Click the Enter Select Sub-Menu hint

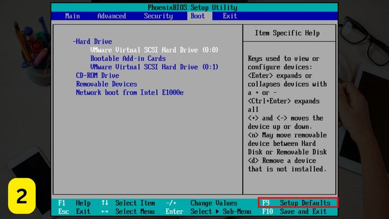tap(208, 212)
